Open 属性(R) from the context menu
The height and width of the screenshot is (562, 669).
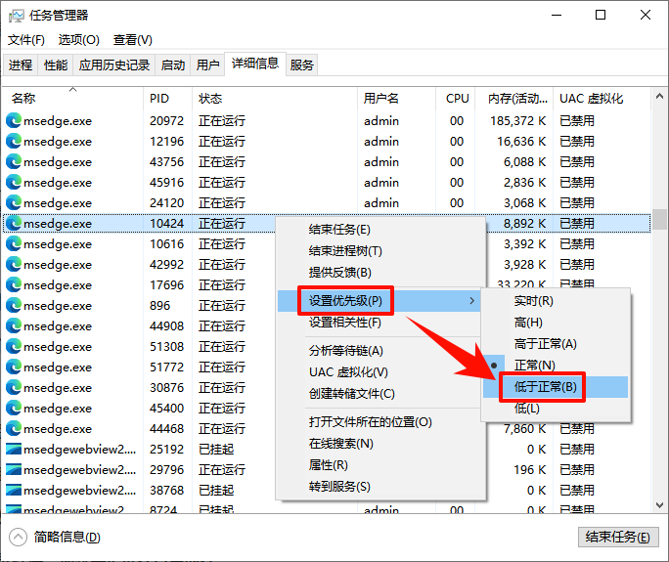point(380,465)
